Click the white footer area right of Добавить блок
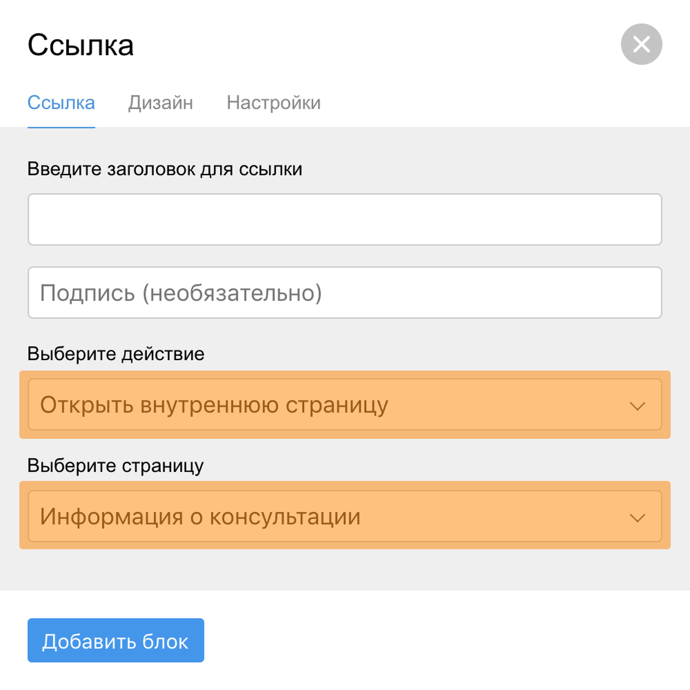This screenshot has width=690, height=690. 431,640
